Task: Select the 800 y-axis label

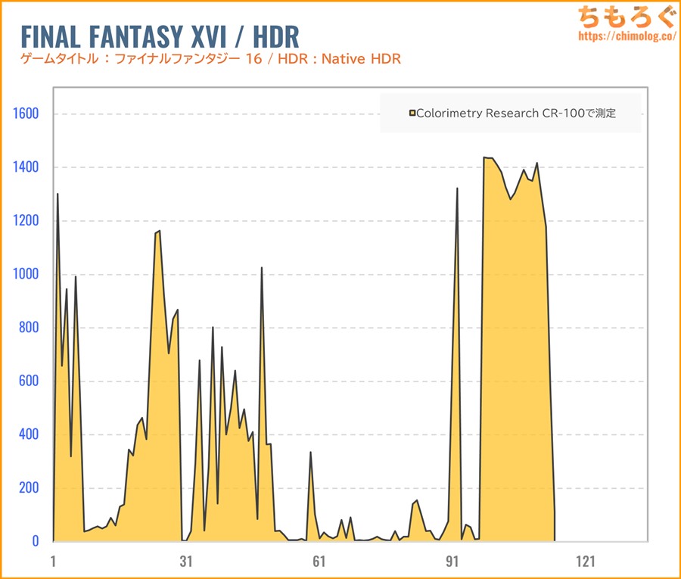Action: [x=27, y=328]
